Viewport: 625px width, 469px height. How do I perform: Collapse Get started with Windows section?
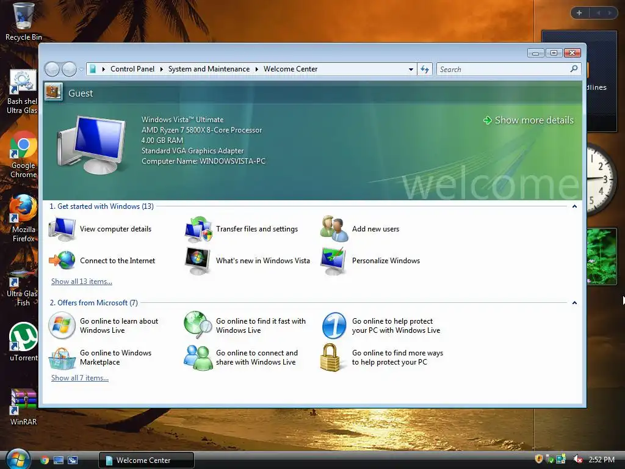pyautogui.click(x=574, y=206)
